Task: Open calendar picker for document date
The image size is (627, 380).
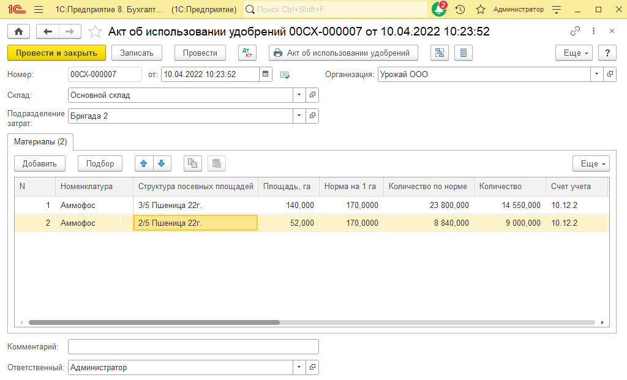Action: pos(265,75)
